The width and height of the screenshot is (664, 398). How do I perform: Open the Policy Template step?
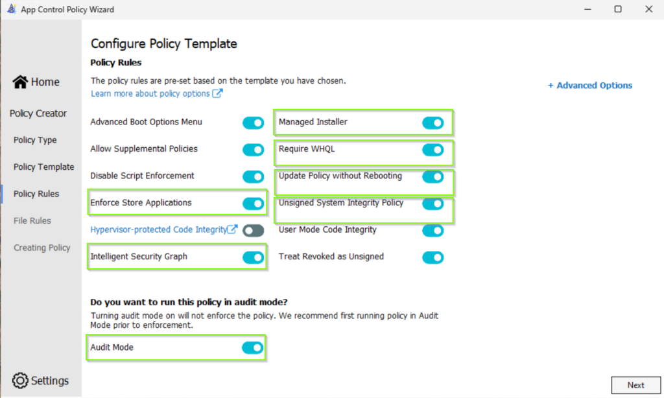(x=43, y=167)
